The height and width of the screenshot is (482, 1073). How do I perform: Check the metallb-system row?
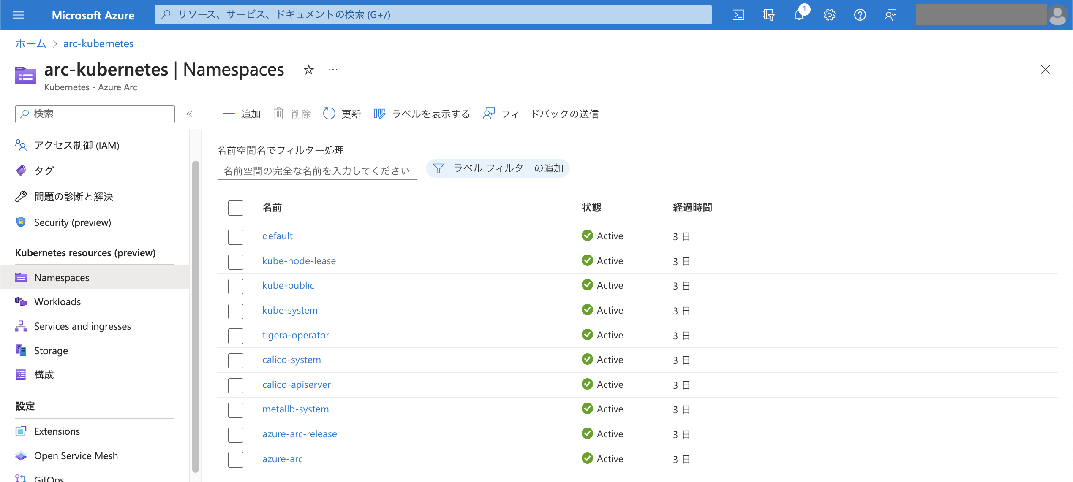(x=236, y=410)
